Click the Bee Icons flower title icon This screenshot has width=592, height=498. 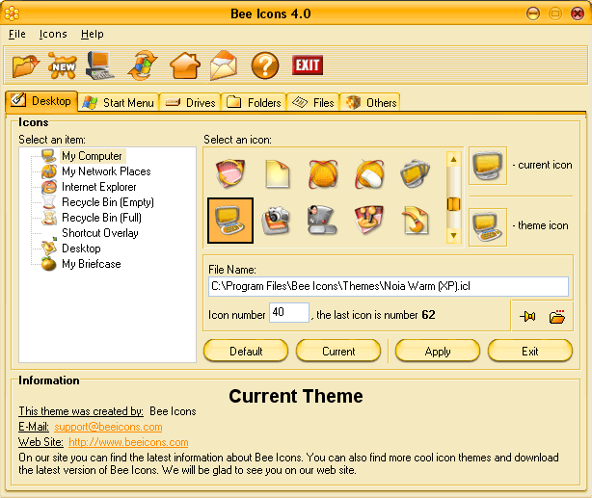tap(12, 13)
